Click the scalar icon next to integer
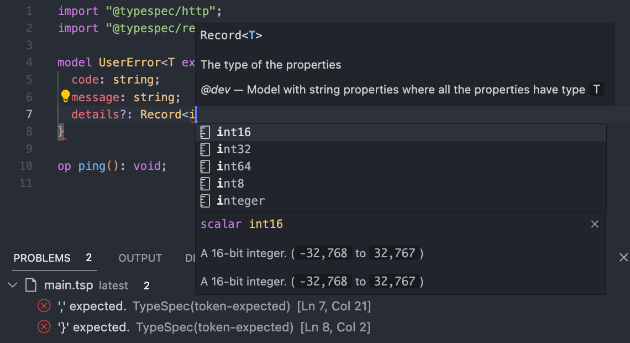Screen dimensions: 630x343 (206, 201)
